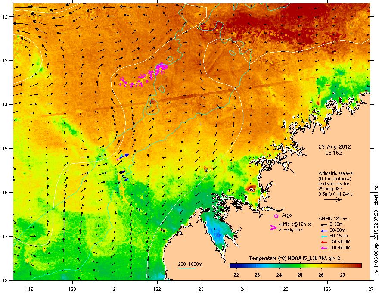This screenshot has height=293, width=379.
Task: Click the 123 longitude axis label
Action: coord(200,289)
